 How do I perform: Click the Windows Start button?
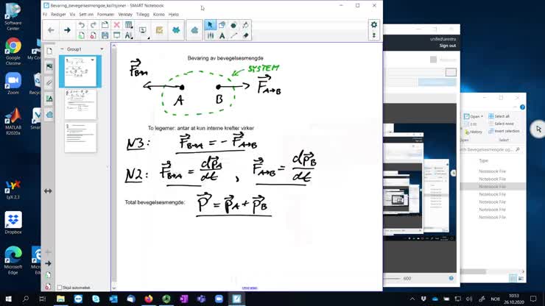click(8, 299)
